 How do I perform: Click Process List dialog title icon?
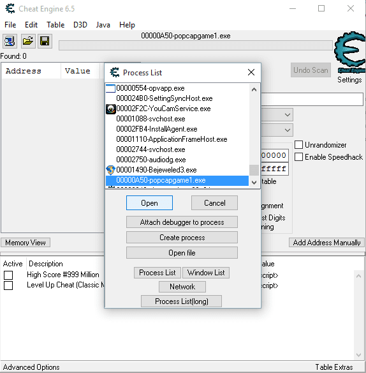(115, 72)
